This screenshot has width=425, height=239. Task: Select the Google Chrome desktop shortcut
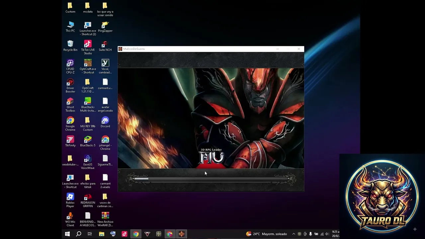click(70, 124)
